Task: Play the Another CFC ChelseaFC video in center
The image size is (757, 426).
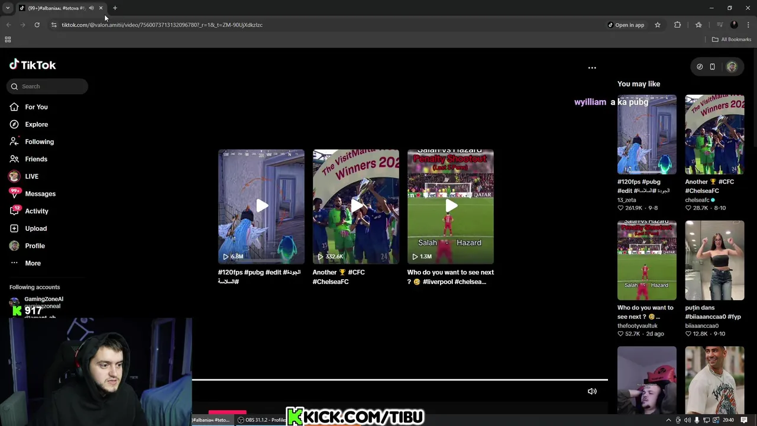Action: pos(356,206)
